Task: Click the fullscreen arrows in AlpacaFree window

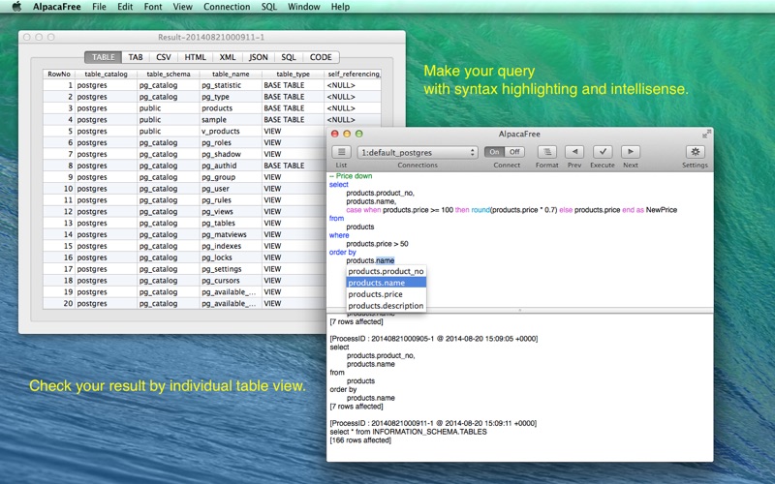Action: tap(706, 134)
